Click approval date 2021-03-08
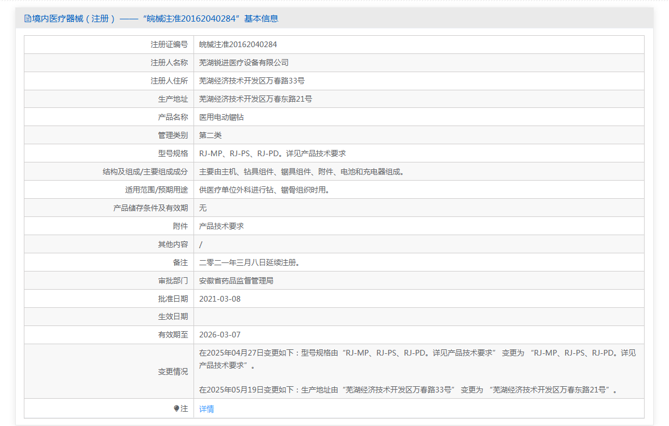 coord(220,299)
